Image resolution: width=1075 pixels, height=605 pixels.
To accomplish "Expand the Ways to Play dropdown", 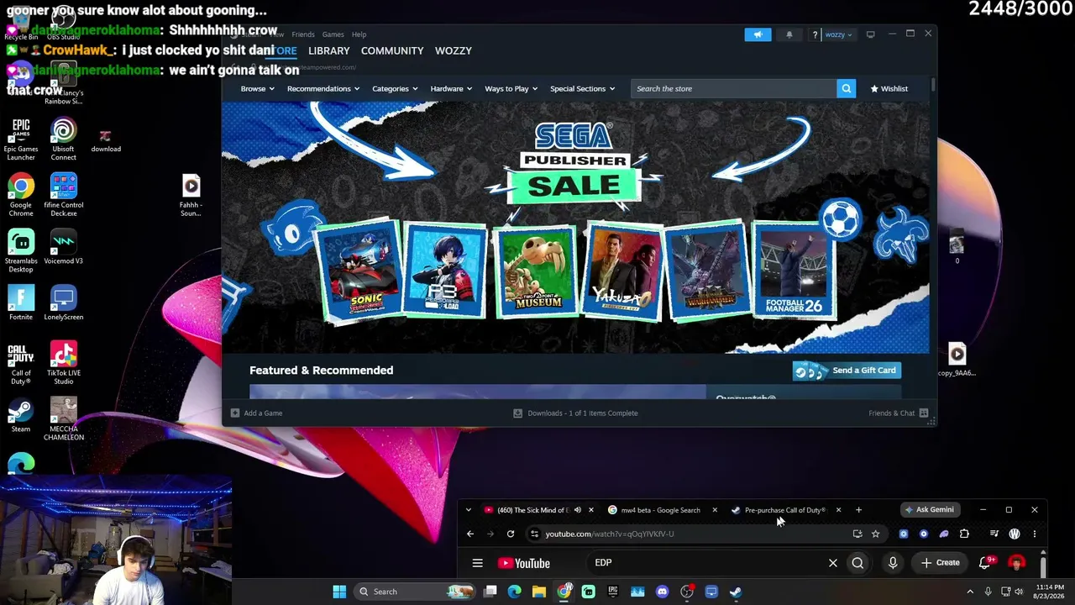I will pyautogui.click(x=511, y=88).
